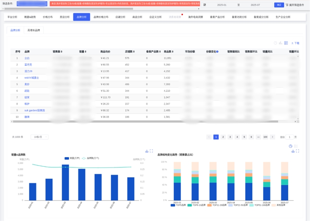Expand the 品牌结构变化趋势 chart to fullscreen

(298, 151)
